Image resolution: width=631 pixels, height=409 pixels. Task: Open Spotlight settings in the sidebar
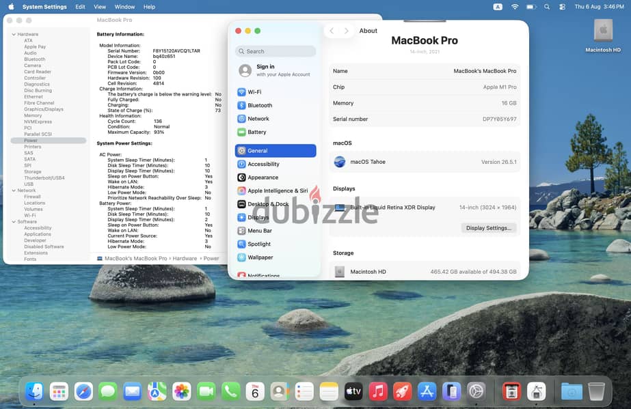click(276, 244)
